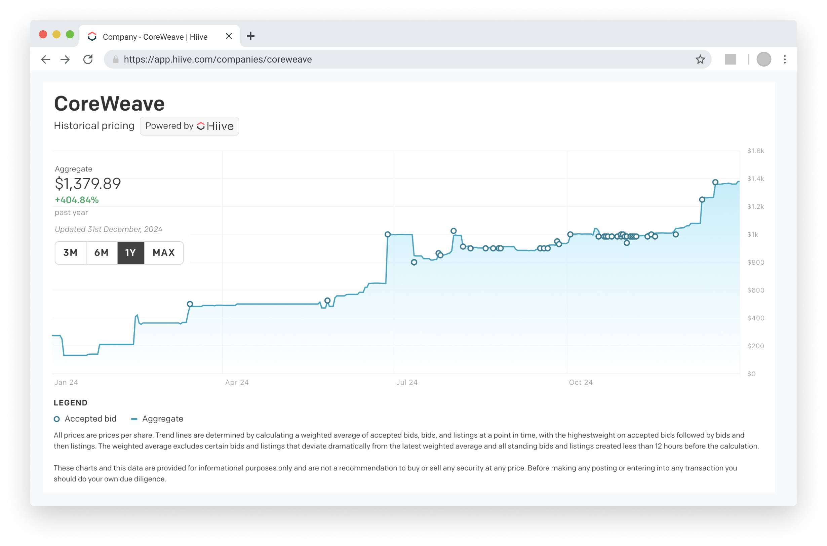Screen dimensions: 827x546
Task: Click the browser forward arrow
Action: click(65, 60)
